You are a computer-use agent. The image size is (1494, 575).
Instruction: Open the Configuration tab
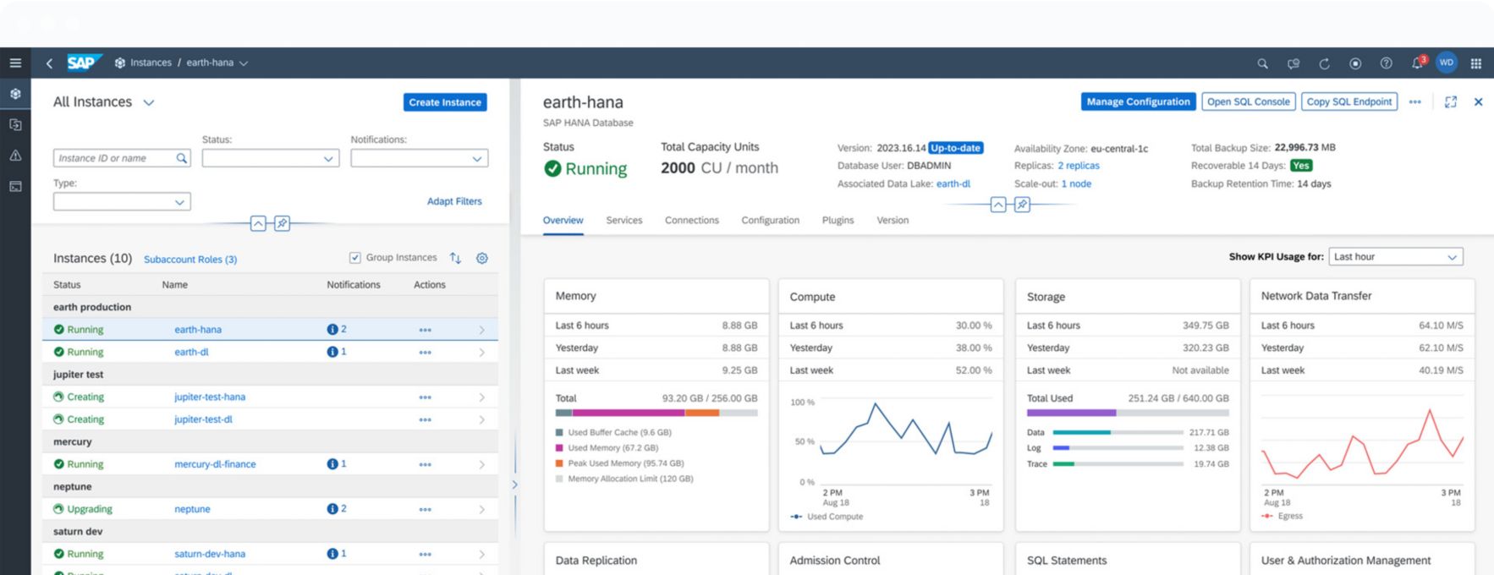click(x=770, y=220)
